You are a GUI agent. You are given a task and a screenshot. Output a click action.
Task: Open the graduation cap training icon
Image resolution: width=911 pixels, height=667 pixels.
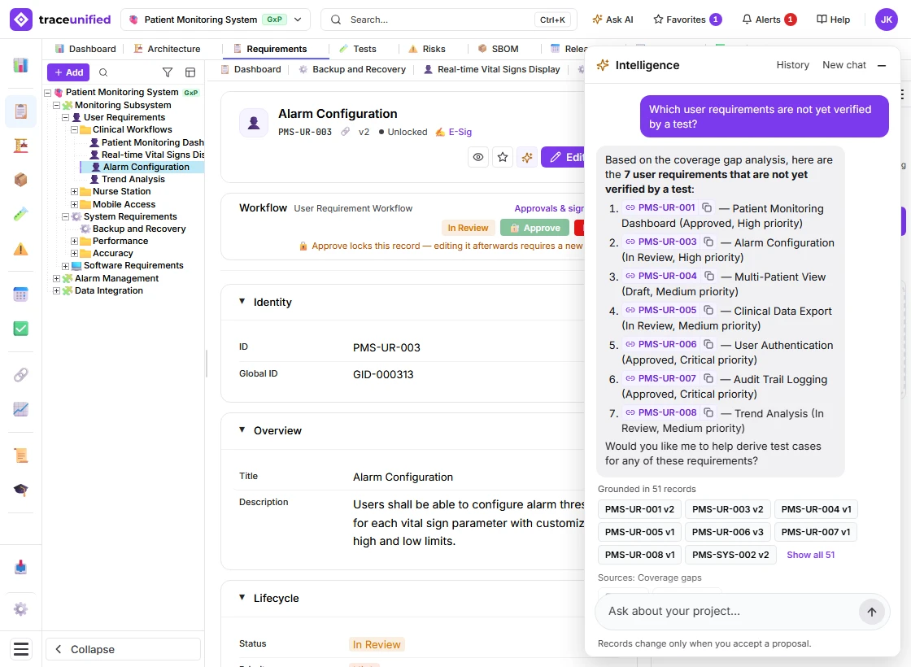click(x=21, y=489)
